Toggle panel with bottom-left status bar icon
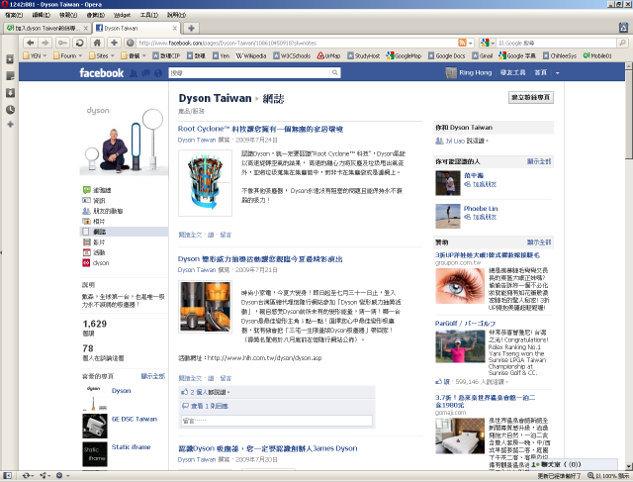Image resolution: width=633 pixels, height=482 pixels. click(7, 476)
